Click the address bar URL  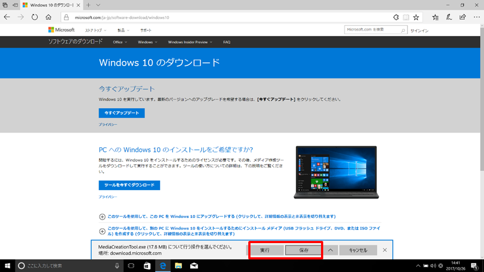coord(122,17)
